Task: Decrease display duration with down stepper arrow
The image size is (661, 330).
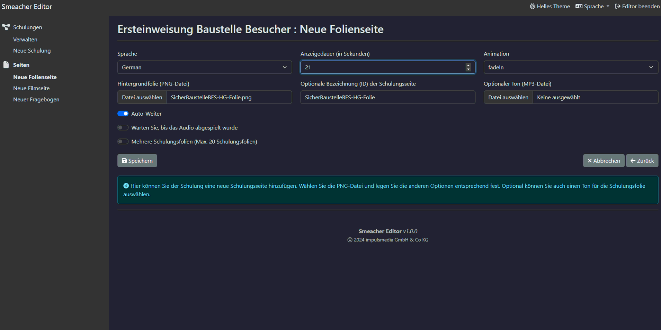Action: click(x=468, y=69)
